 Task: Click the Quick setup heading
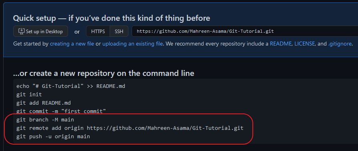112,18
